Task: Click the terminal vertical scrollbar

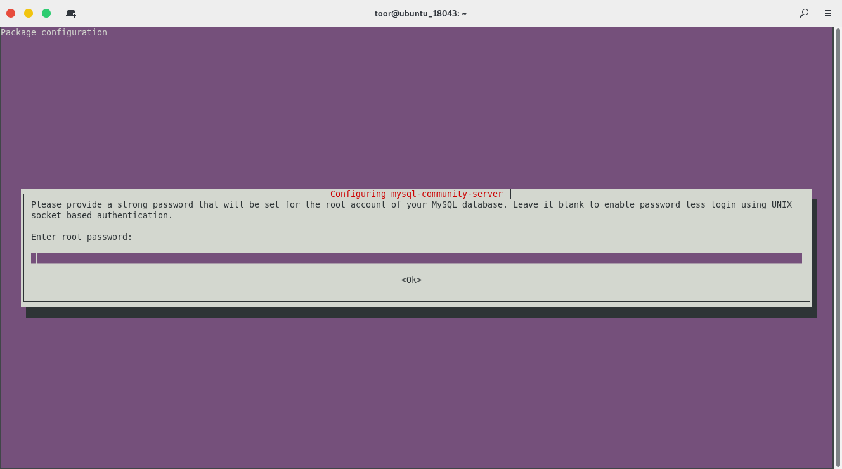Action: point(838,247)
